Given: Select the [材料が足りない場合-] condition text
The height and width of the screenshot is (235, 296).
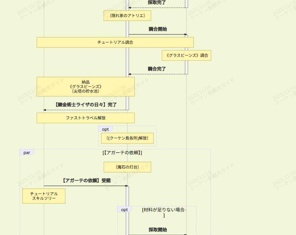Looking at the screenshot, I should (x=164, y=212).
